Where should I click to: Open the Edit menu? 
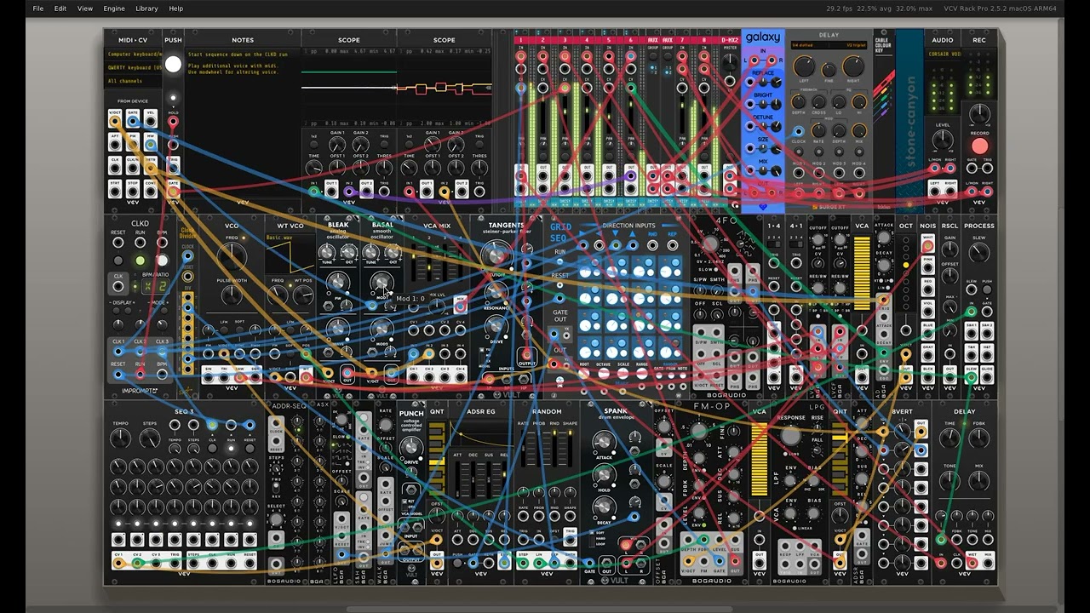coord(60,9)
